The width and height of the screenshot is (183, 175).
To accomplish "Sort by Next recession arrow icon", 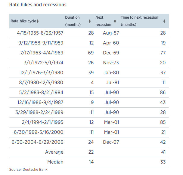I will (x=115, y=21).
